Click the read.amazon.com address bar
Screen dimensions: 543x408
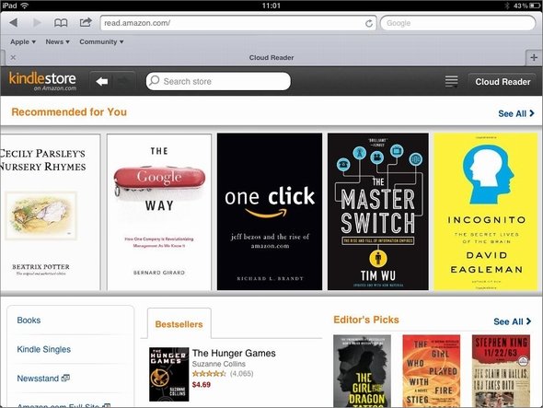coord(238,23)
